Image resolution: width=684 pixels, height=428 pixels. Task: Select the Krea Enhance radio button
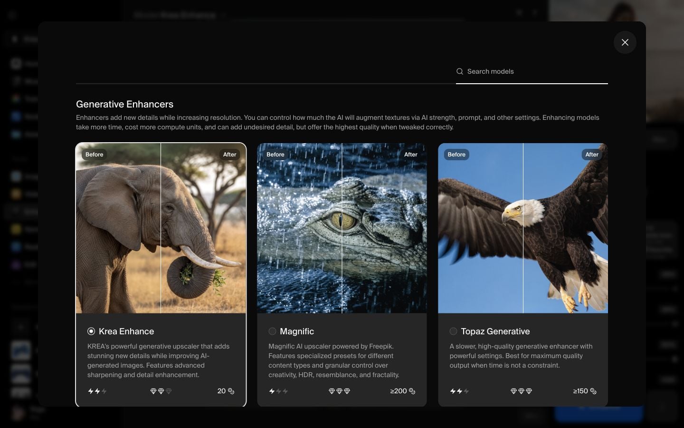click(91, 331)
